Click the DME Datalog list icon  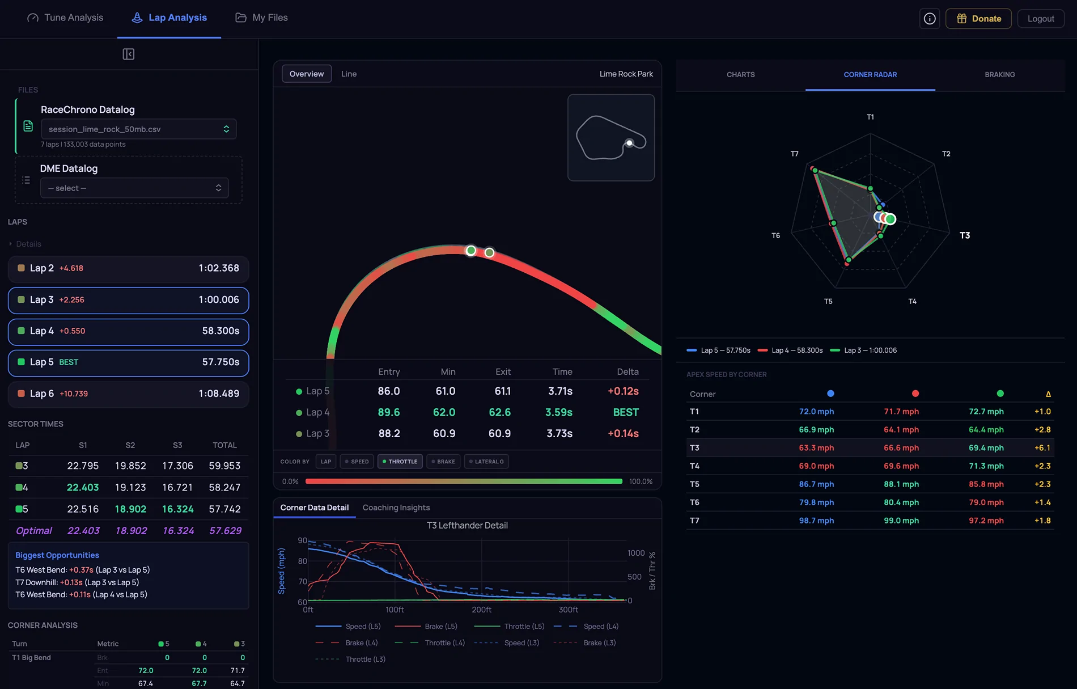[26, 180]
